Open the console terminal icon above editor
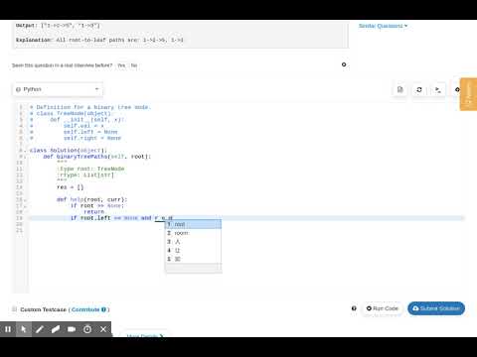This screenshot has width=477, height=357. pyautogui.click(x=438, y=89)
